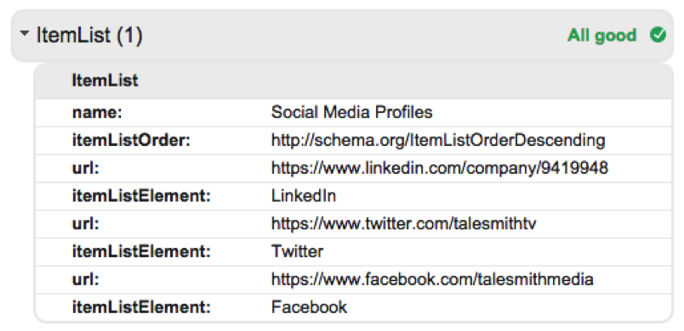This screenshot has width=684, height=331.
Task: Click the green All good checkmark icon
Action: (658, 35)
